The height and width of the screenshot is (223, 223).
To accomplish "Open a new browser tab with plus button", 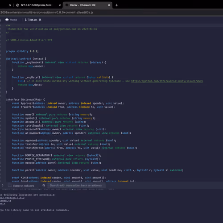I will point(117,5).
